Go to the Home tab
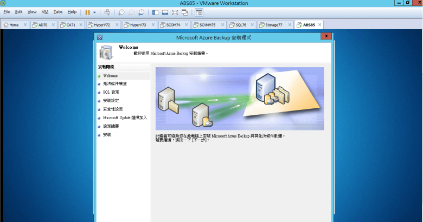This screenshot has height=222, width=423. coord(11,25)
